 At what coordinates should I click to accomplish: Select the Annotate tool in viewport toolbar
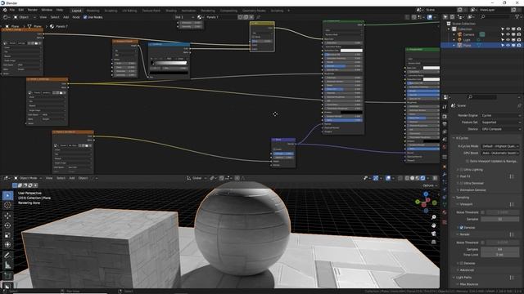[7, 256]
